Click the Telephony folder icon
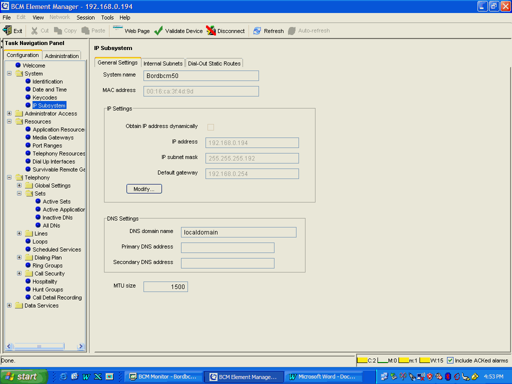The height and width of the screenshot is (384, 512). pos(19,177)
